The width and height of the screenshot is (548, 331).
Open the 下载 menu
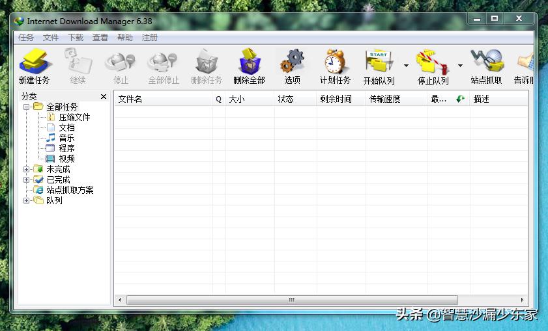point(76,37)
